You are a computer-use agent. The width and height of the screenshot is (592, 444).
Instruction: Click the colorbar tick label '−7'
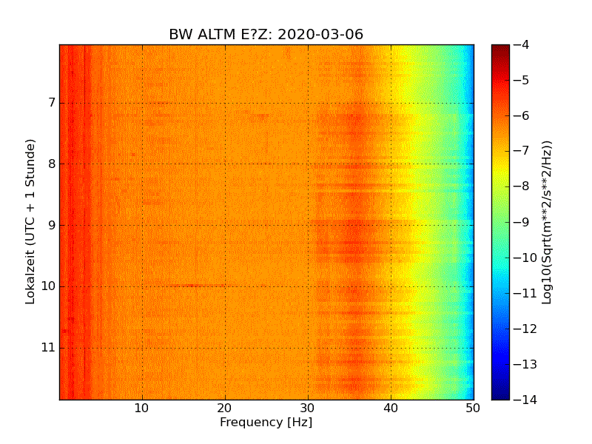tap(522, 151)
